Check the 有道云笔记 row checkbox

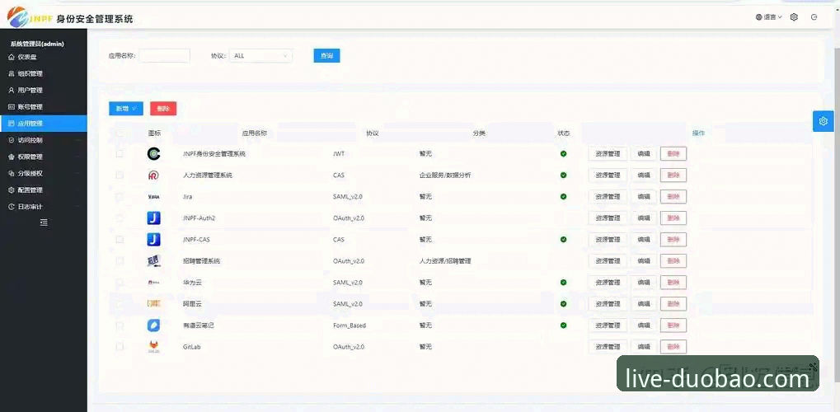(x=120, y=325)
